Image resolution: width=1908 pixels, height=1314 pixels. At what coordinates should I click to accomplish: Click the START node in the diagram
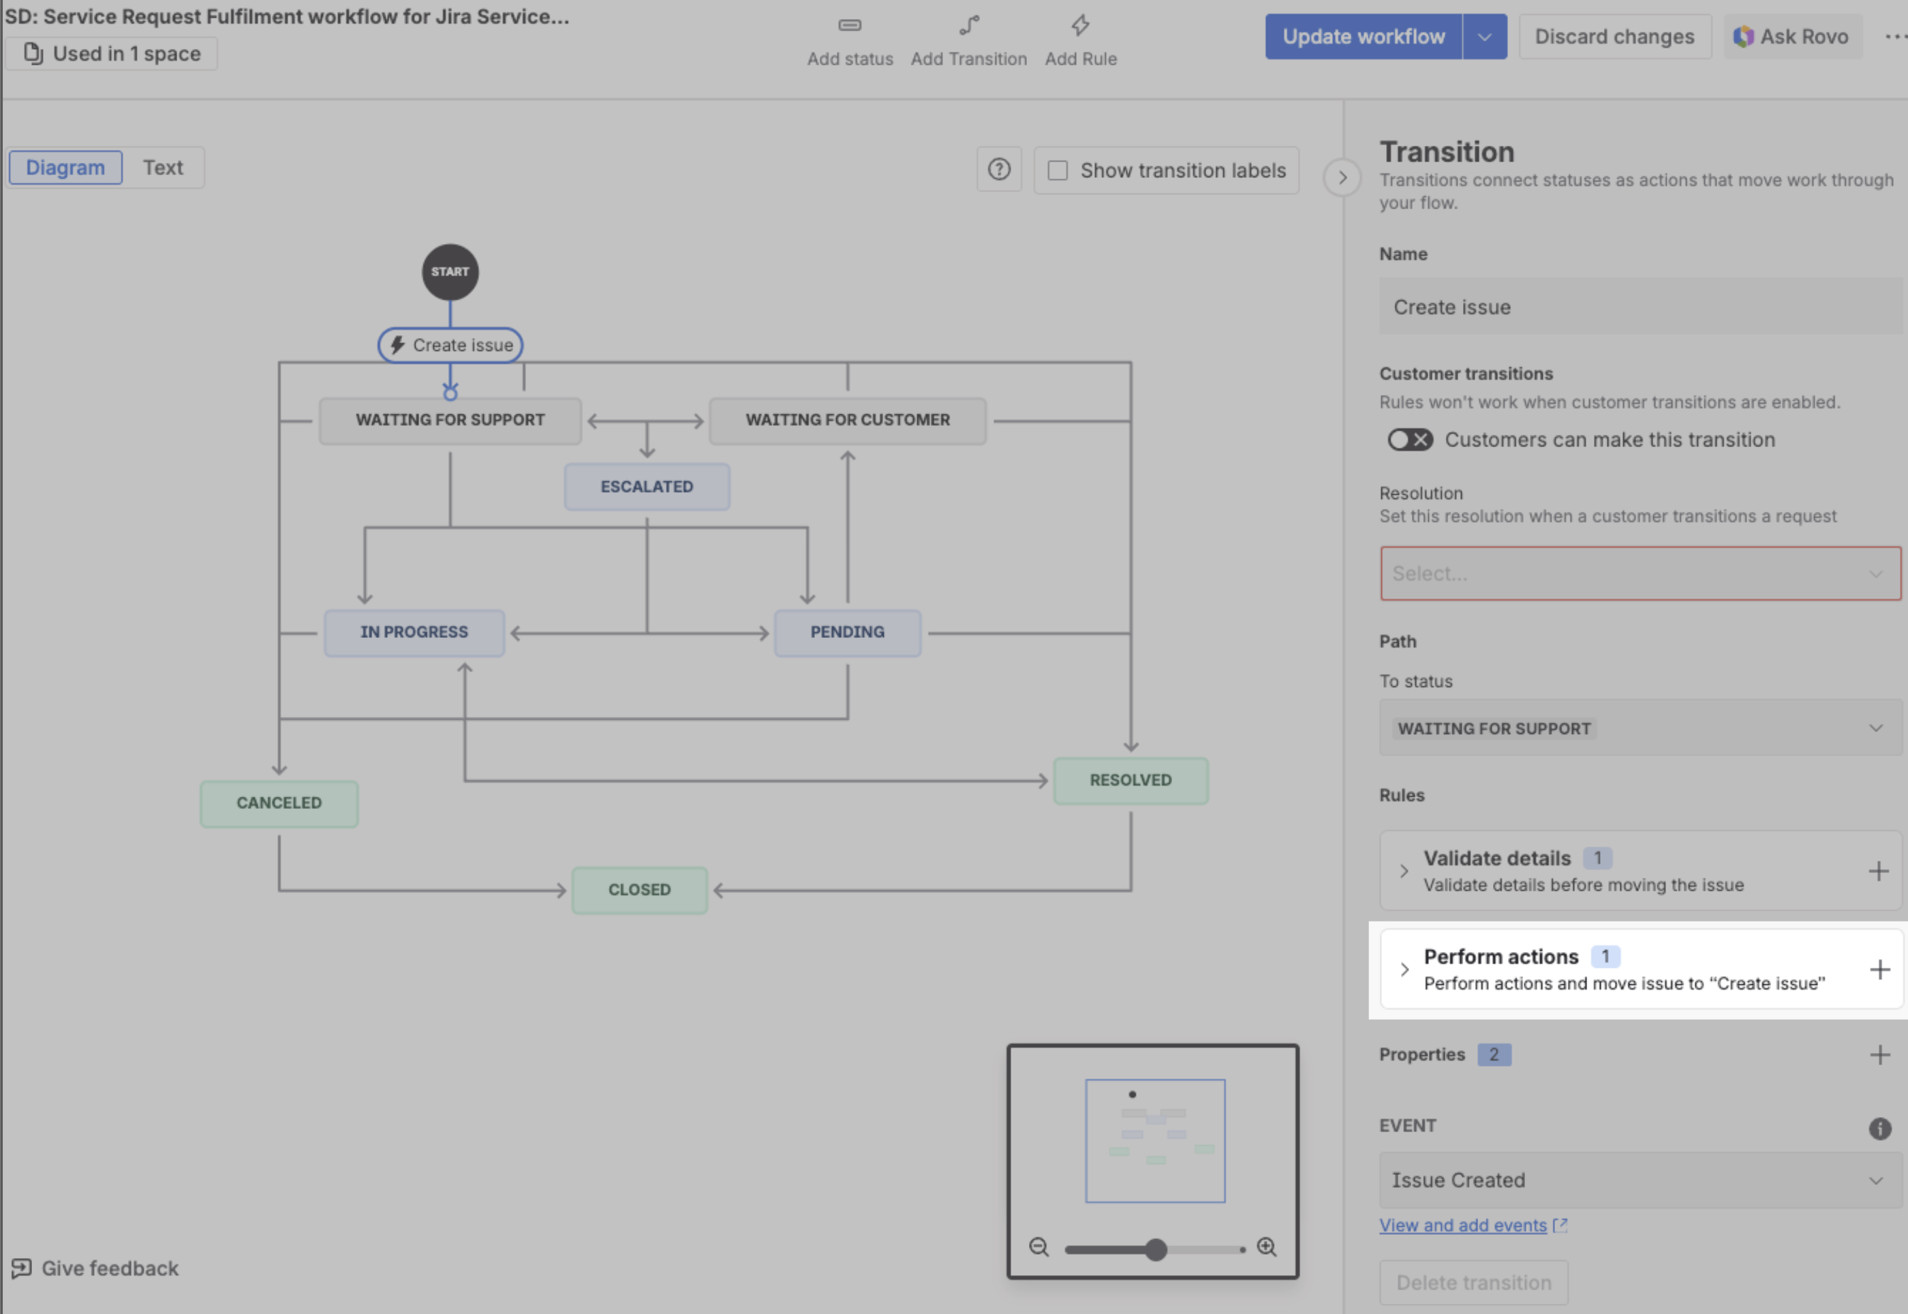(x=450, y=272)
